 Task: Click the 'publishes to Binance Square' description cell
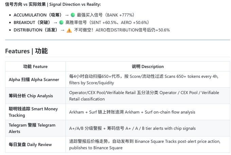148,144
